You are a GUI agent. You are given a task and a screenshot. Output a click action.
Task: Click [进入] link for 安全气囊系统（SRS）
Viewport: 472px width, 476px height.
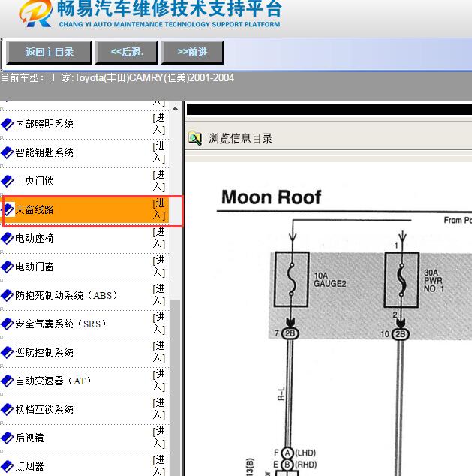[159, 324]
